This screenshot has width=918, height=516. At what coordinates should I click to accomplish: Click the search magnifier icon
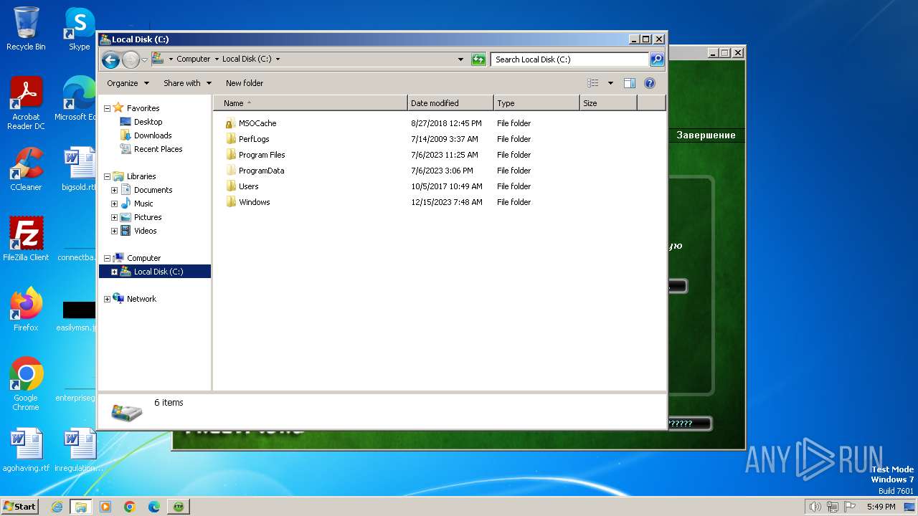[x=657, y=59]
